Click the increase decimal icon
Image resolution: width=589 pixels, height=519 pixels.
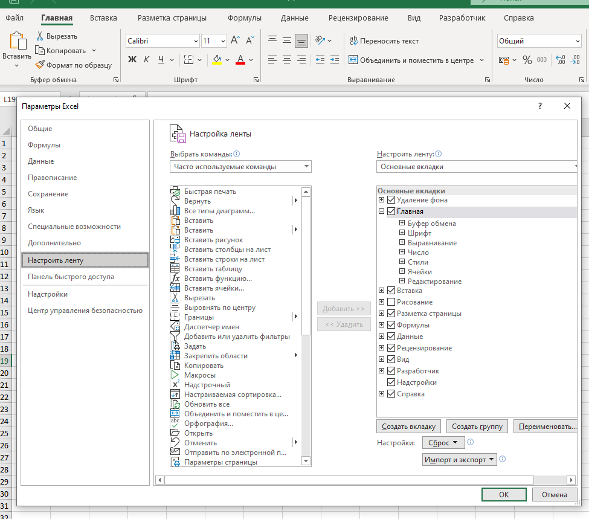[x=561, y=60]
